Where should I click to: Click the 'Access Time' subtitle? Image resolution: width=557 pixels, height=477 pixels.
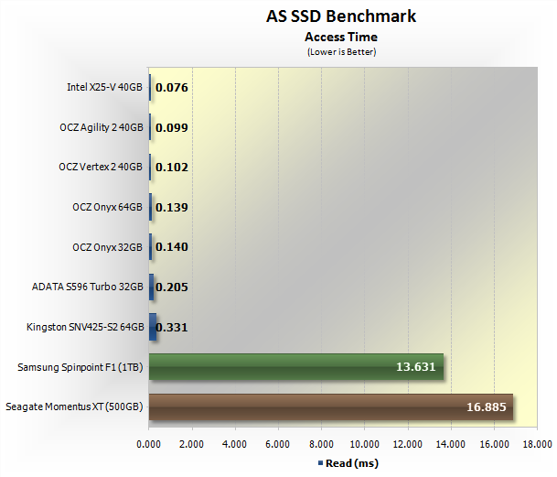341,37
